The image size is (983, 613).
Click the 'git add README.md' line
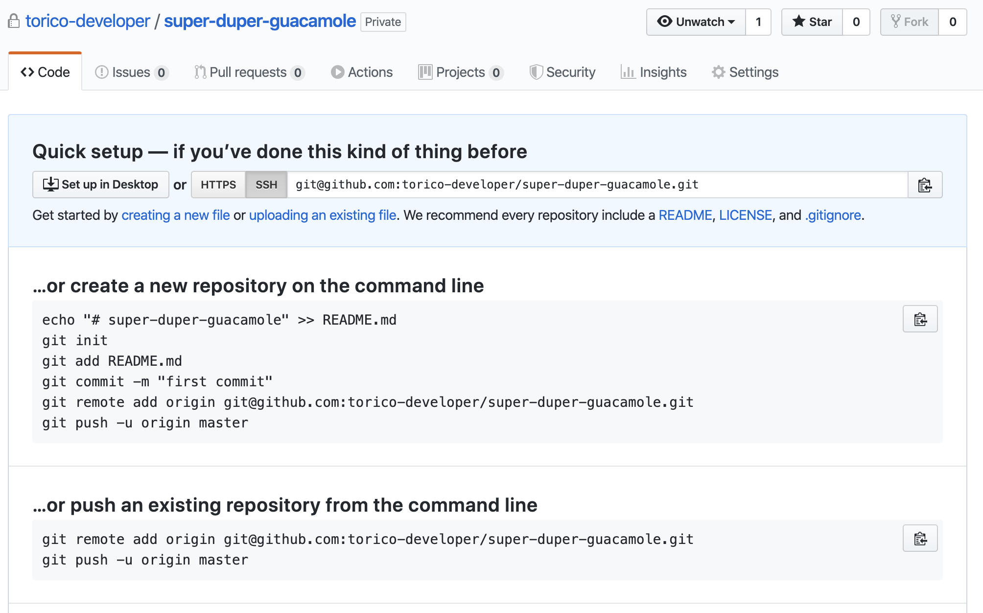pos(112,361)
